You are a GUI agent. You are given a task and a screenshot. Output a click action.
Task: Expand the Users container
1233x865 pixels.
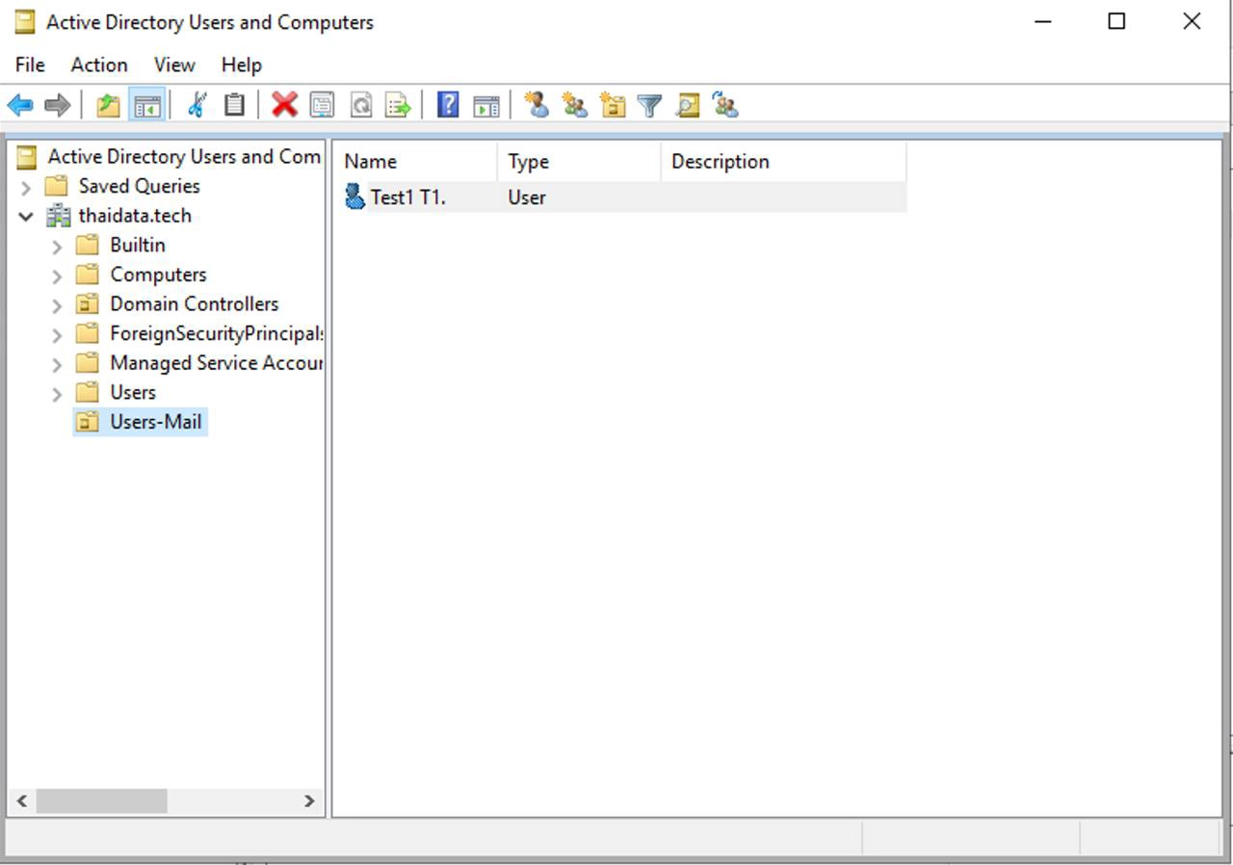[57, 394]
